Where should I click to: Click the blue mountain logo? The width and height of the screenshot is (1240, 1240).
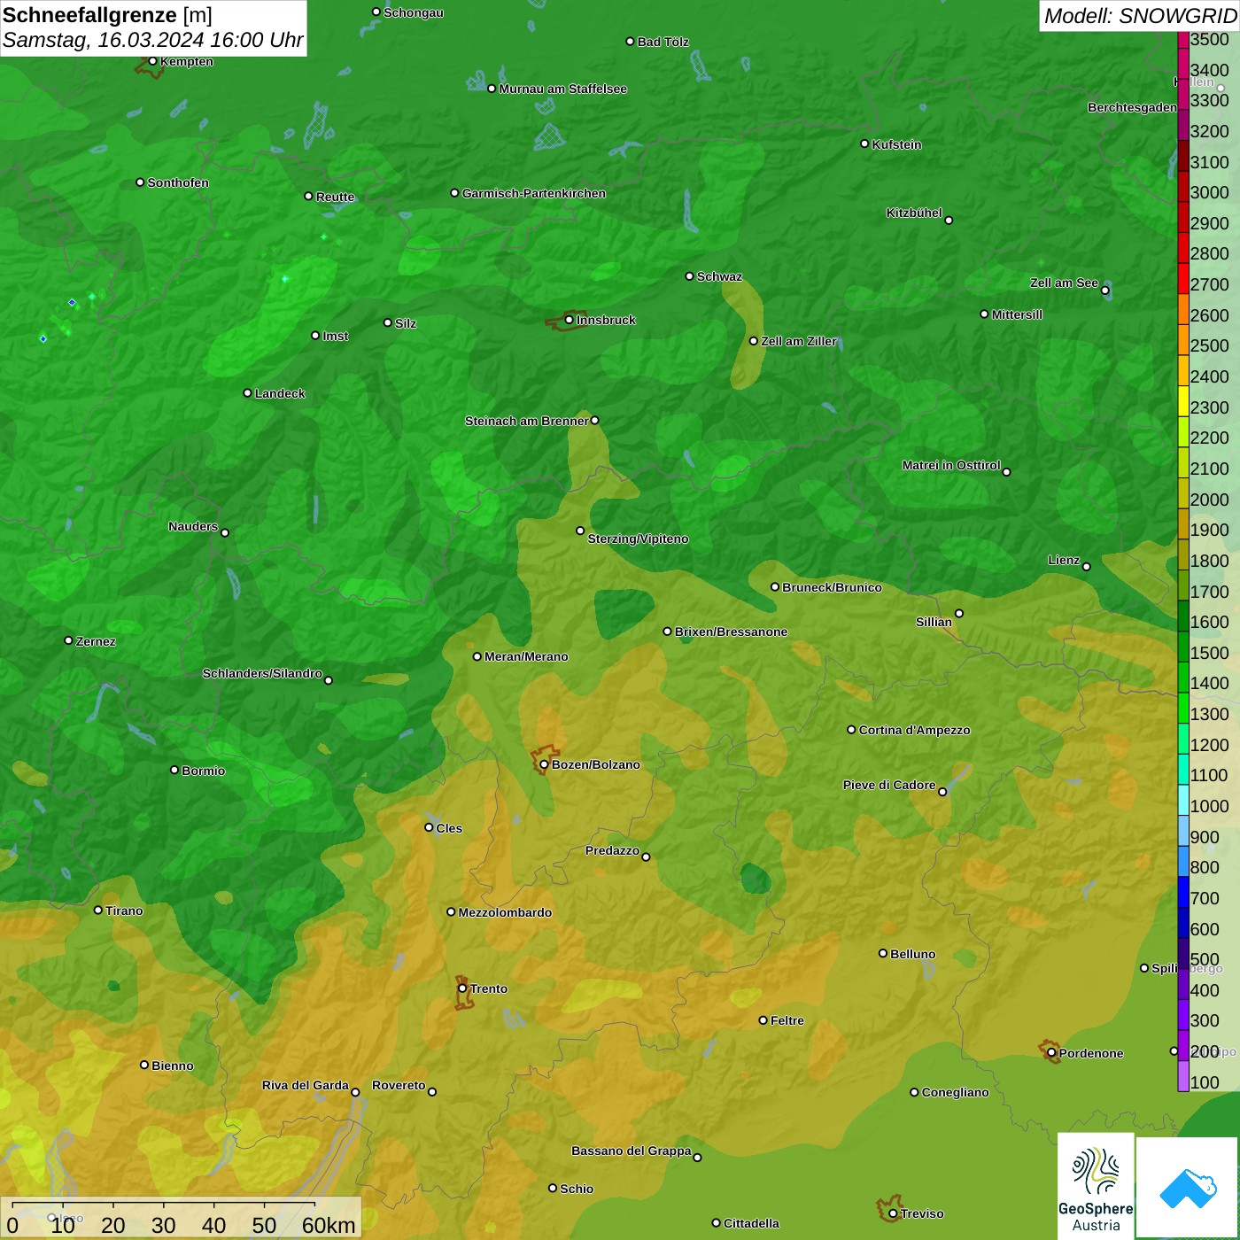tap(1188, 1188)
